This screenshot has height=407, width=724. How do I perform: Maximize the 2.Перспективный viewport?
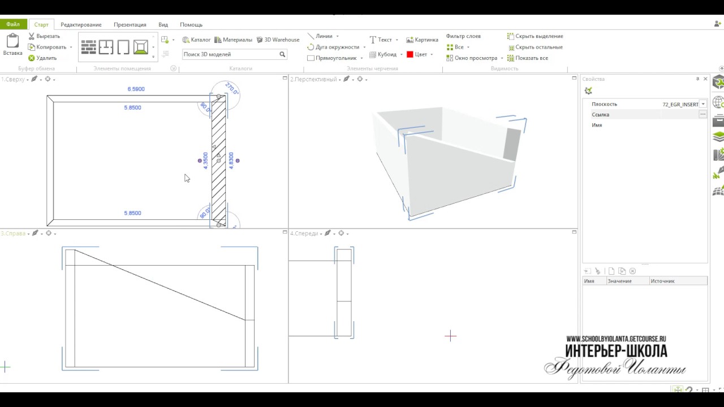574,78
